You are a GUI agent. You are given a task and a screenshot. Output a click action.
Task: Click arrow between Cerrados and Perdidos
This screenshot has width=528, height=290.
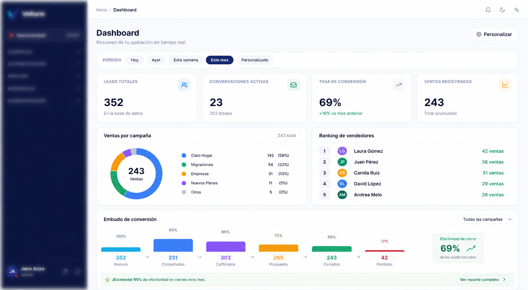358,257
